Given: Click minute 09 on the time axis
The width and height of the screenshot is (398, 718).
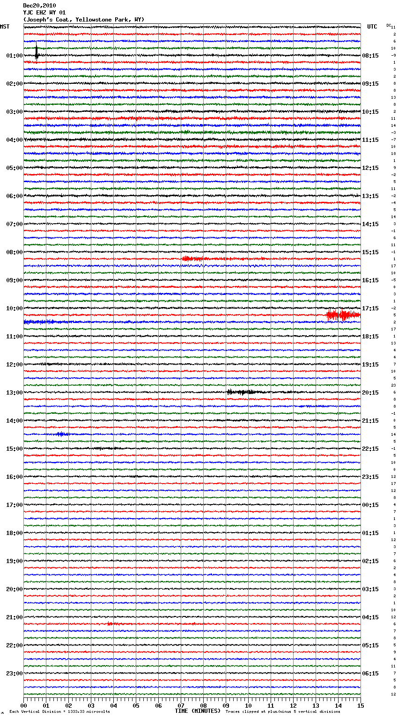Looking at the screenshot, I should 226,705.
